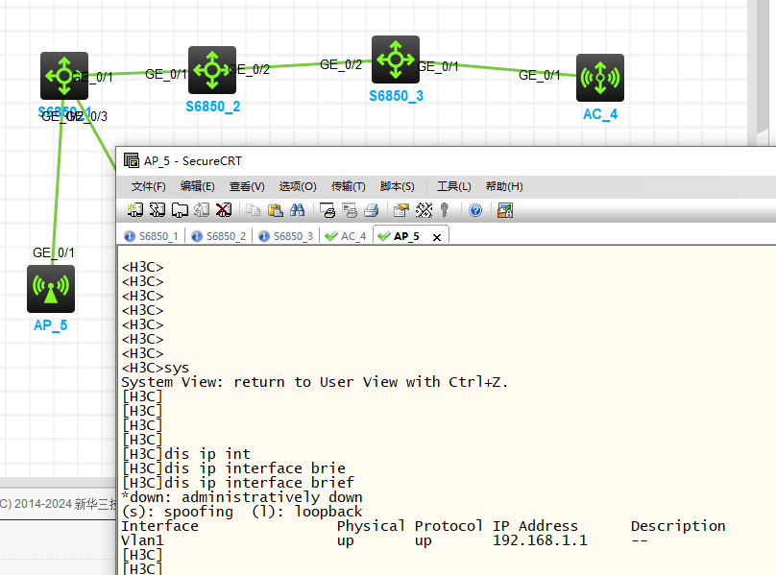Click the "<H3C>sys" command line

(156, 369)
